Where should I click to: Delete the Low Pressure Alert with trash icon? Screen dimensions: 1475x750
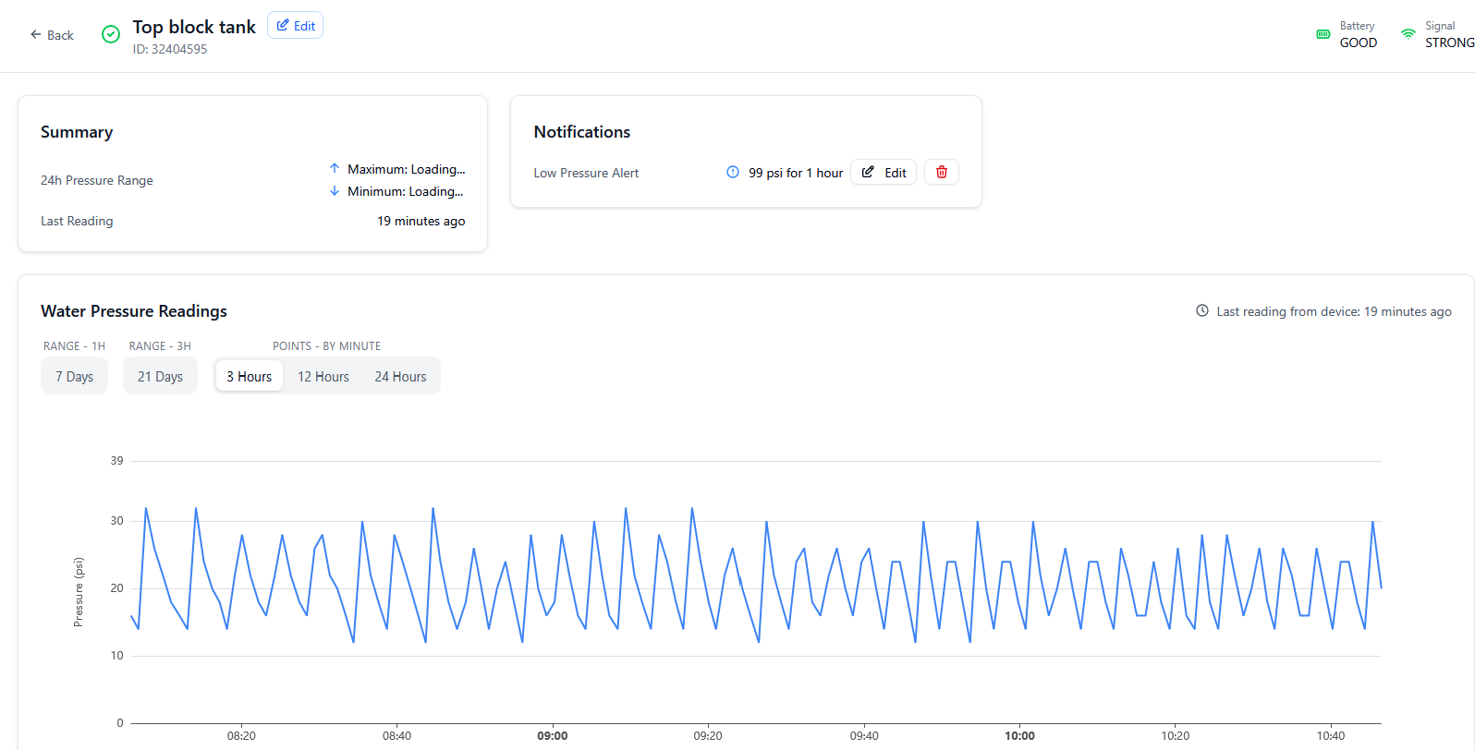(x=942, y=172)
